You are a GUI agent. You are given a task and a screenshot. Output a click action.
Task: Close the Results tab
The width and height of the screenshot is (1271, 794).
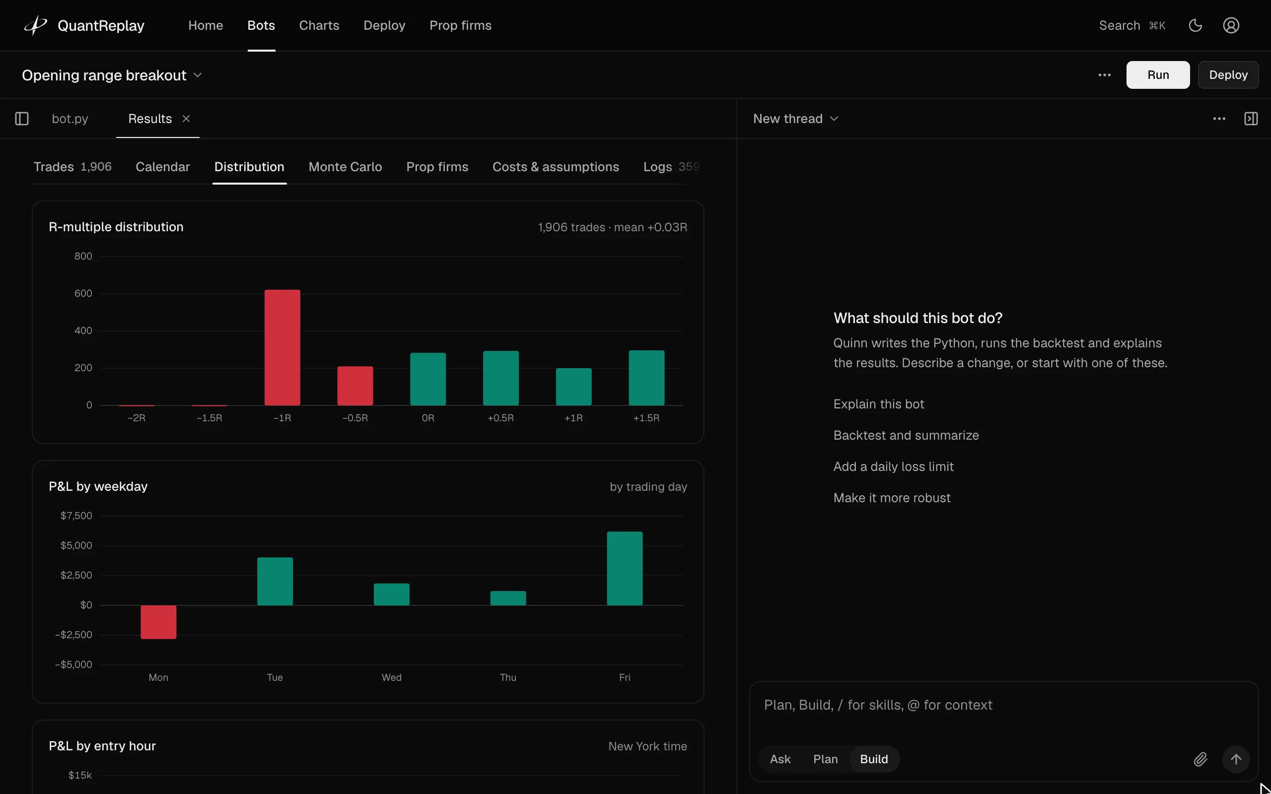[x=186, y=119]
